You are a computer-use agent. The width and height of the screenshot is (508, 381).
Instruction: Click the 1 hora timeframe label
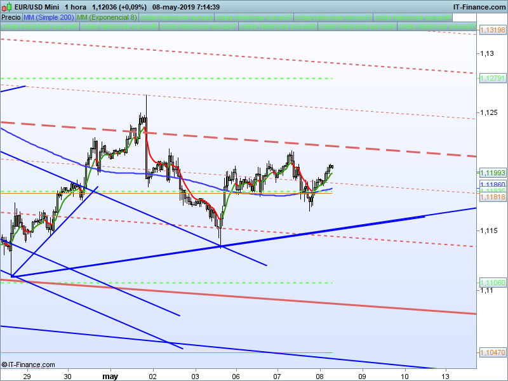pos(75,7)
